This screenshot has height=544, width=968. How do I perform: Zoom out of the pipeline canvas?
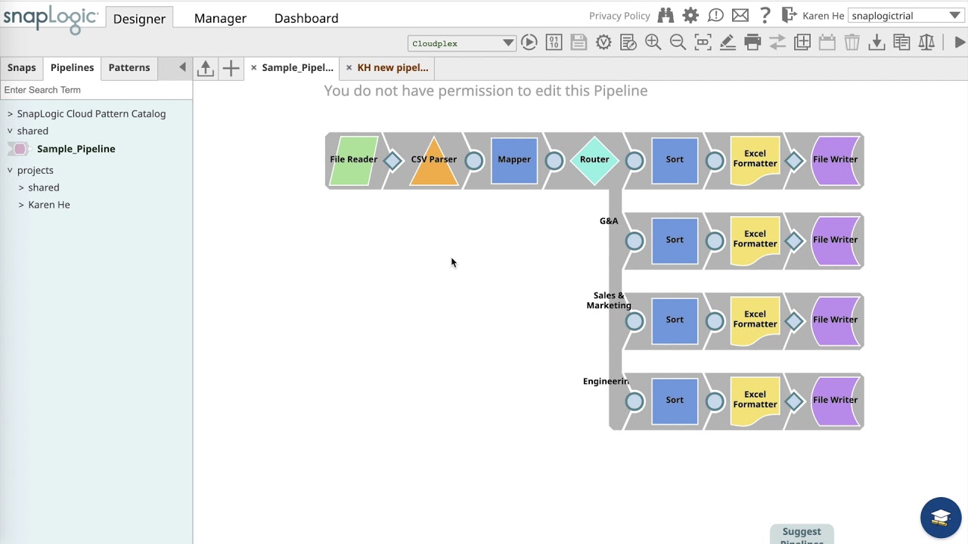click(x=678, y=42)
